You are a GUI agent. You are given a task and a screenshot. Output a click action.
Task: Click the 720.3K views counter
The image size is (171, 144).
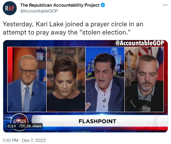30,126
